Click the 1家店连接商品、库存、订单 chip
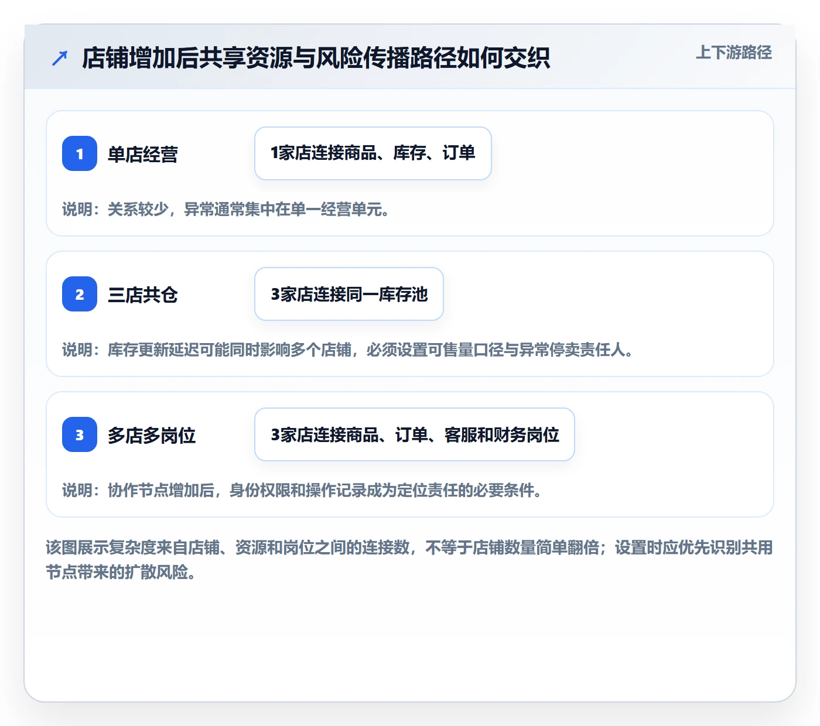 coord(373,153)
